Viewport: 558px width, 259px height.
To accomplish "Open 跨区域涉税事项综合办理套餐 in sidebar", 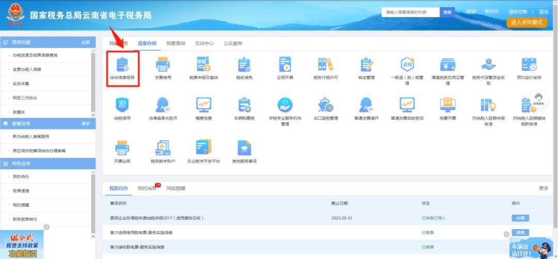I will (39, 151).
